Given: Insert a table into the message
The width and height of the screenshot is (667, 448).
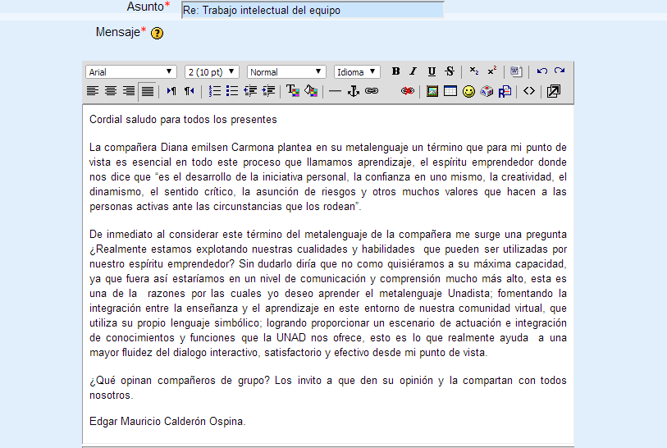Looking at the screenshot, I should (x=450, y=91).
